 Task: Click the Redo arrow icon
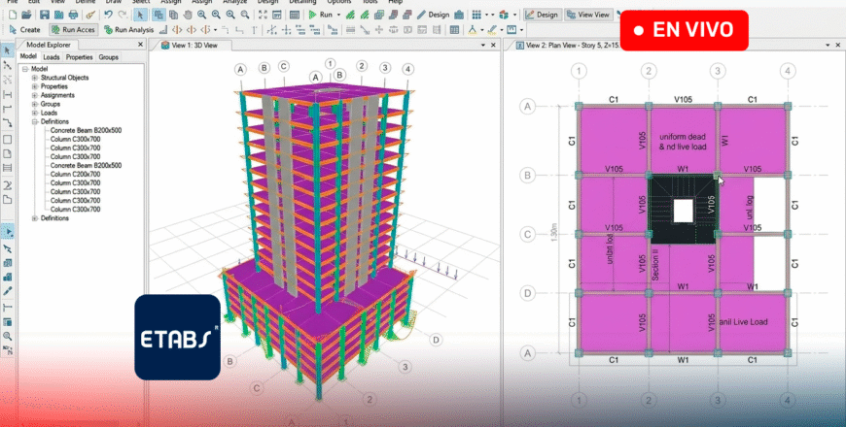pyautogui.click(x=121, y=16)
